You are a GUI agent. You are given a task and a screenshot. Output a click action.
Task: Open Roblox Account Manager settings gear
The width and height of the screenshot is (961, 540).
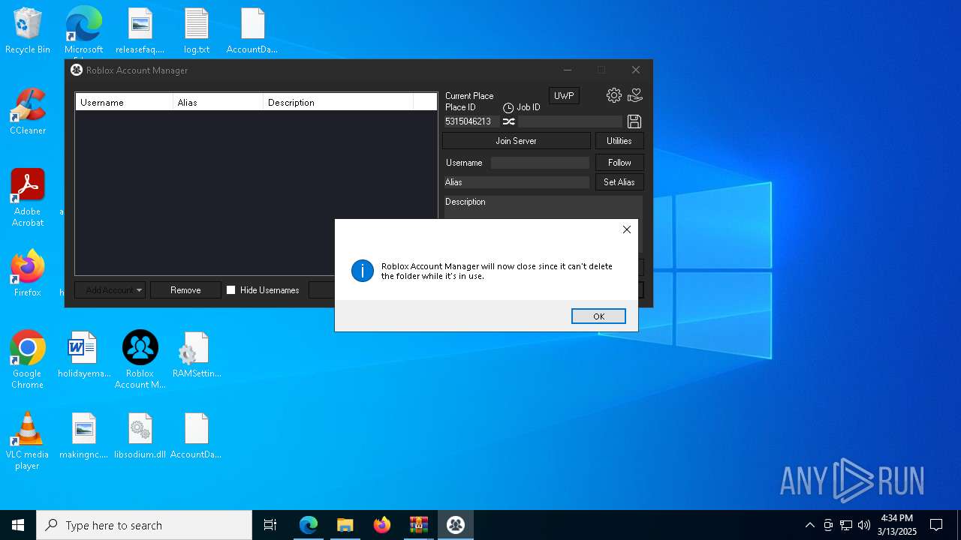614,95
